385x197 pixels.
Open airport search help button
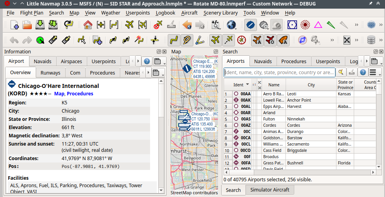[363, 72]
